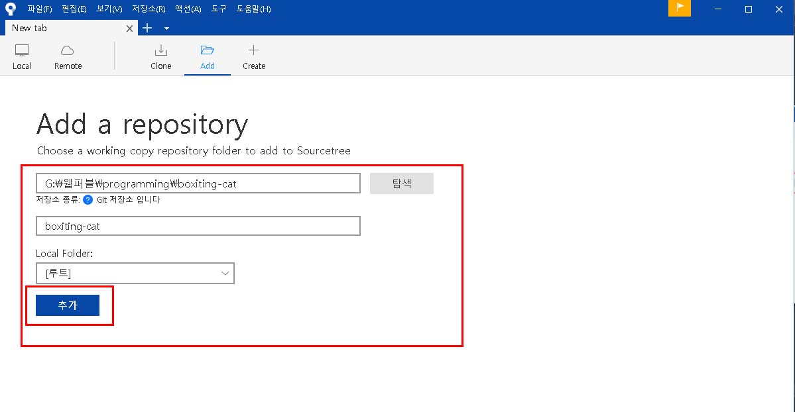Open the tab list dropdown arrow
Image resolution: width=795 pixels, height=412 pixels.
[166, 28]
